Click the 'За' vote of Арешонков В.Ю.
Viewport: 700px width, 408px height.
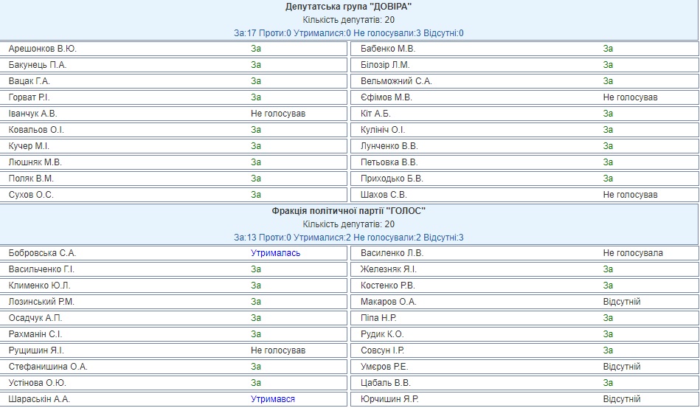[x=256, y=49]
